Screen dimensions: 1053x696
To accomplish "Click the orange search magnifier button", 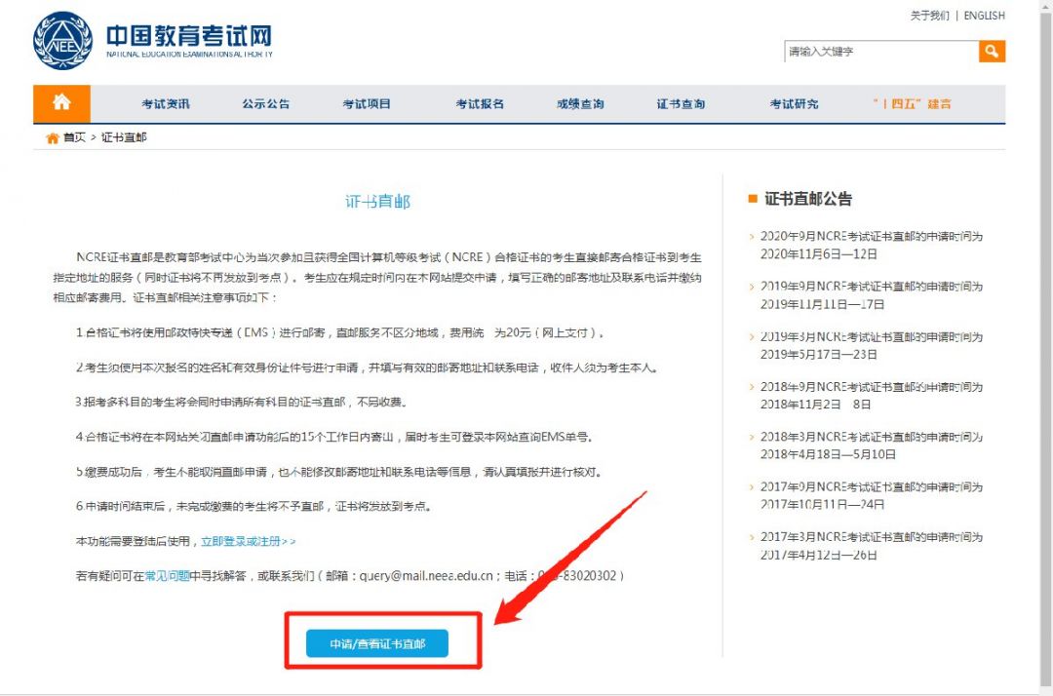I will point(992,51).
